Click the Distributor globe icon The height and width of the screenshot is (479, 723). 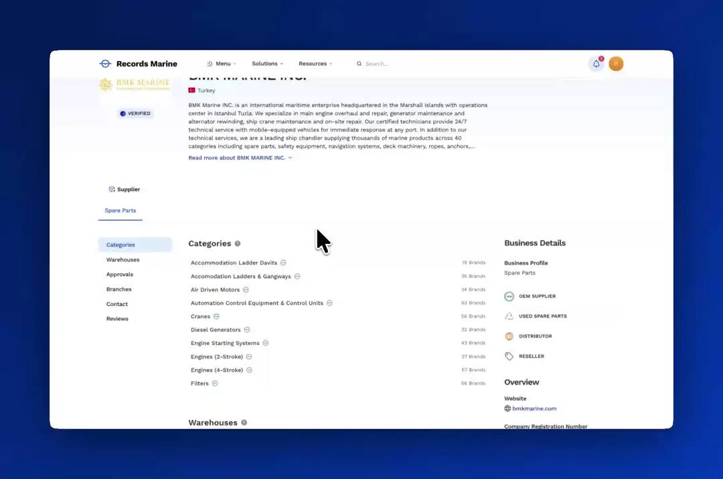click(x=509, y=336)
